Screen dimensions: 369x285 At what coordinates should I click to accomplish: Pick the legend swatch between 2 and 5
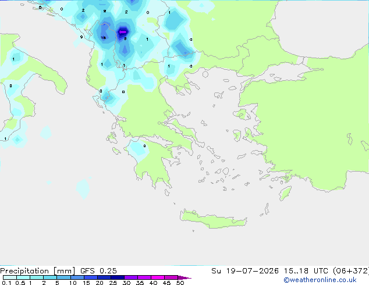tap(51, 277)
